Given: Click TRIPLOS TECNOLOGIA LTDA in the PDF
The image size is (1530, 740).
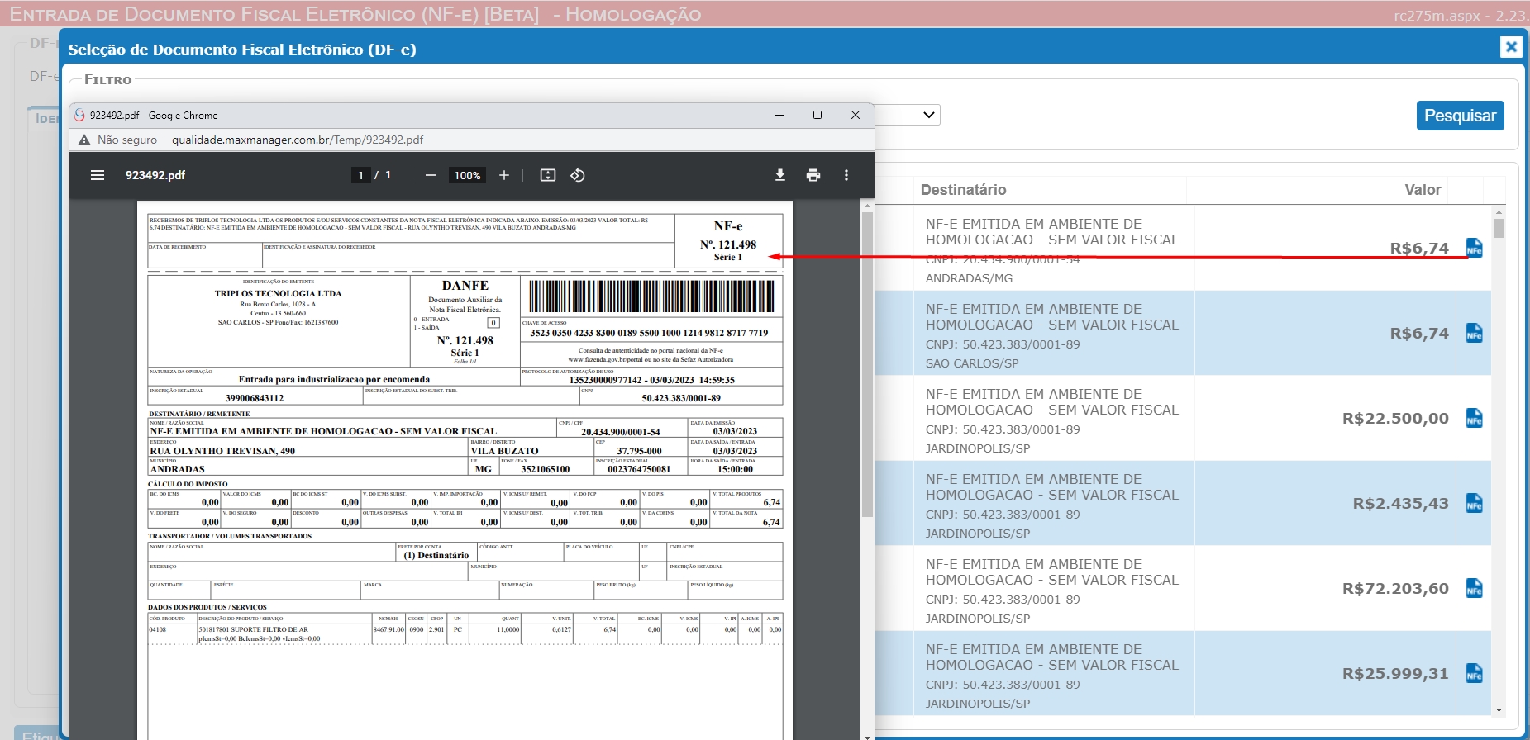Looking at the screenshot, I should click(x=278, y=293).
